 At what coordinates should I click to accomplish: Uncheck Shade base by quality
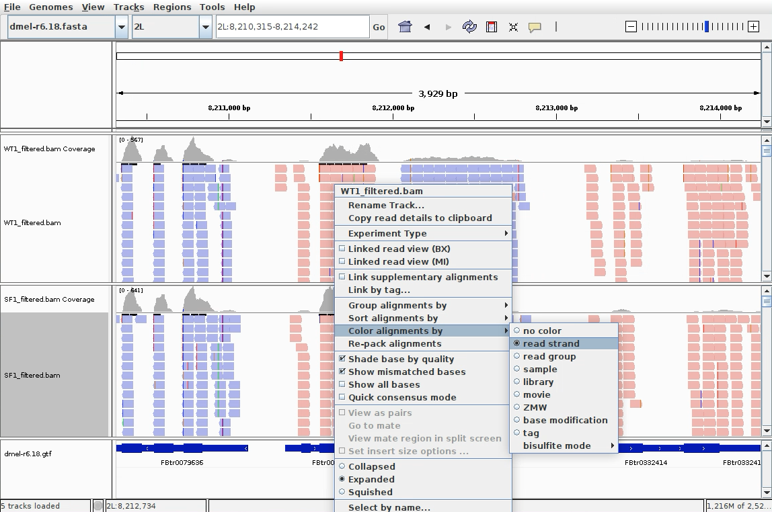[x=401, y=359]
